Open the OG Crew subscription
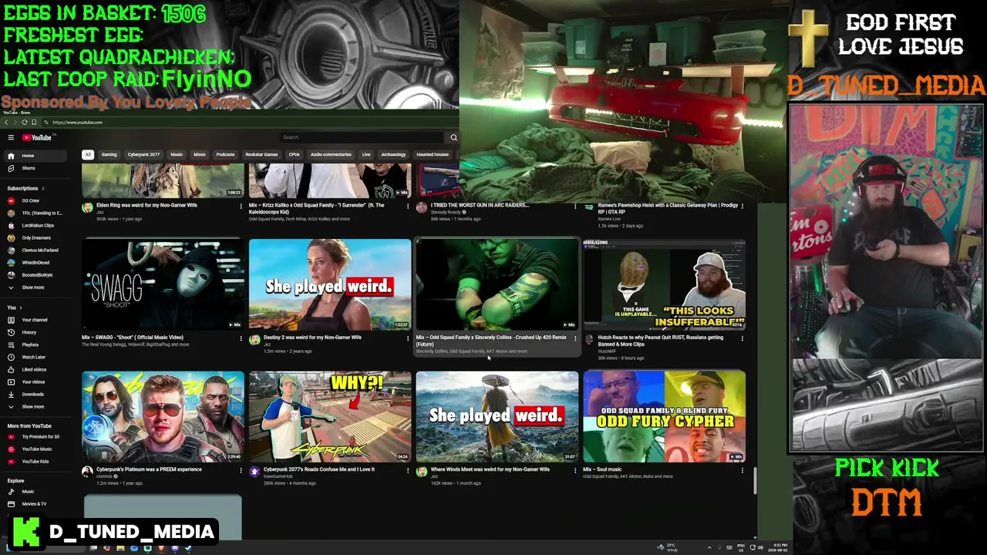 click(x=35, y=200)
